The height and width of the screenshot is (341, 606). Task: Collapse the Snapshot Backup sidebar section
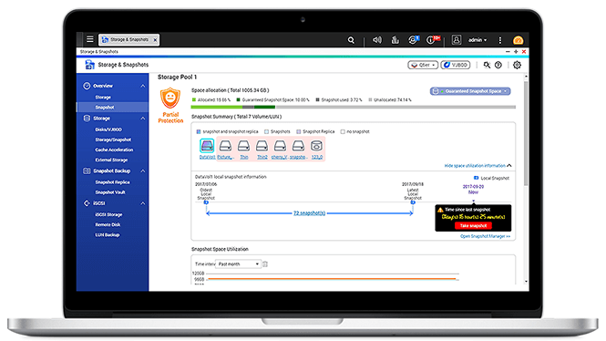coord(143,170)
